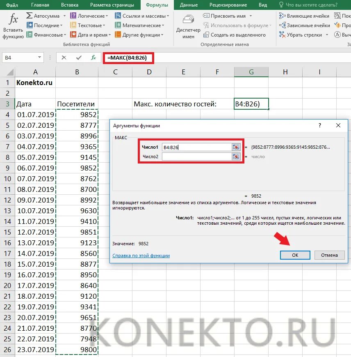Open the Математические functions icon
The width and height of the screenshot is (351, 357).
point(118,25)
